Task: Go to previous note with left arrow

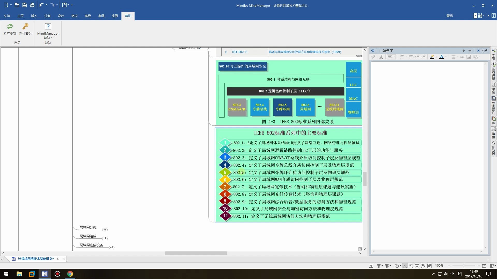Action: [464, 51]
